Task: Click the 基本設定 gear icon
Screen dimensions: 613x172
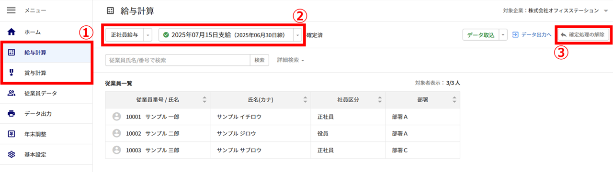Action: [x=11, y=155]
